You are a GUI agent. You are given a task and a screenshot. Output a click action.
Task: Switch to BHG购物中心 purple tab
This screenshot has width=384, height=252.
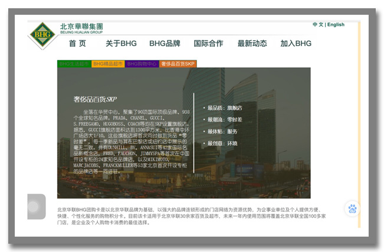click(x=142, y=64)
